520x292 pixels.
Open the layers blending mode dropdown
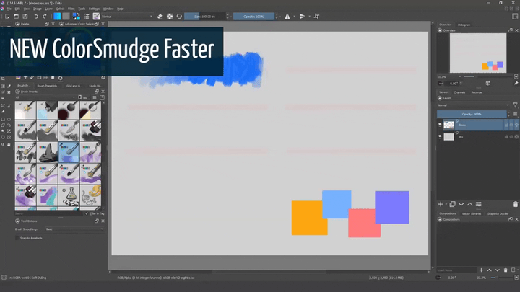[473, 105]
